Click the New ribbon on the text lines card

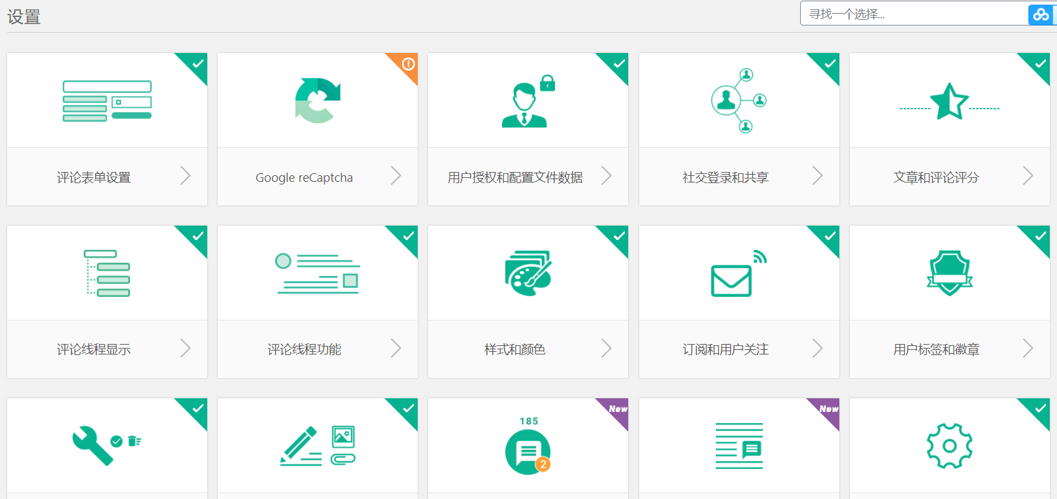pyautogui.click(x=828, y=409)
